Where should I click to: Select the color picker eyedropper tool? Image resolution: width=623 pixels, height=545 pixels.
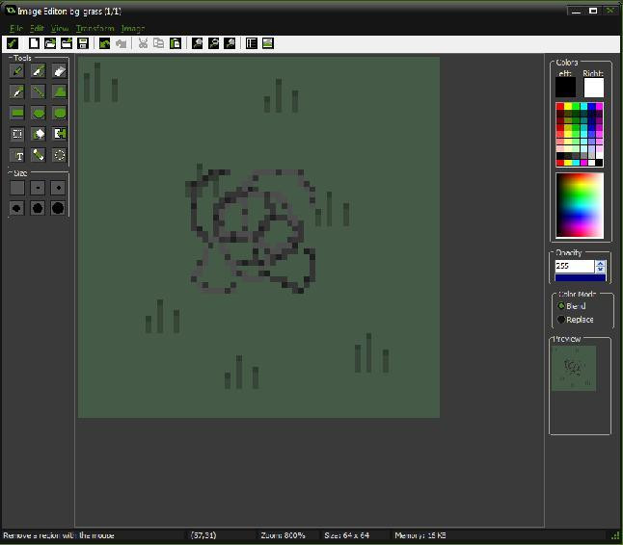[x=17, y=92]
